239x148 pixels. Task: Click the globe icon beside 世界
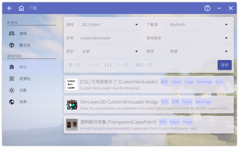coord(12,102)
